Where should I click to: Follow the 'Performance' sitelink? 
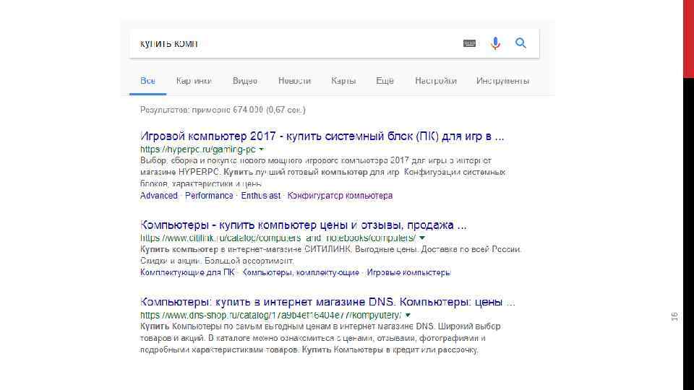209,196
